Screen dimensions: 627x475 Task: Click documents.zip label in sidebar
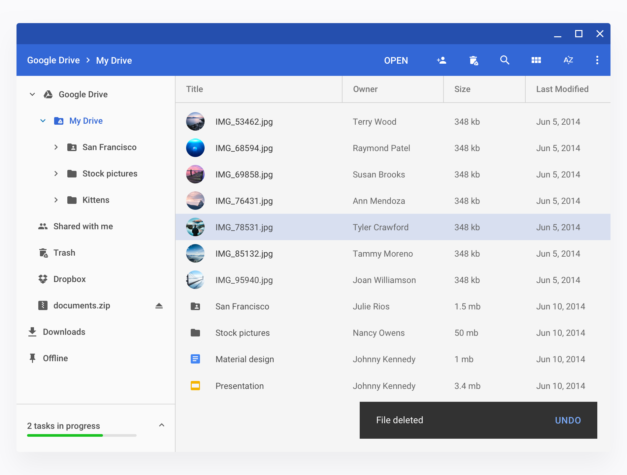coord(82,305)
